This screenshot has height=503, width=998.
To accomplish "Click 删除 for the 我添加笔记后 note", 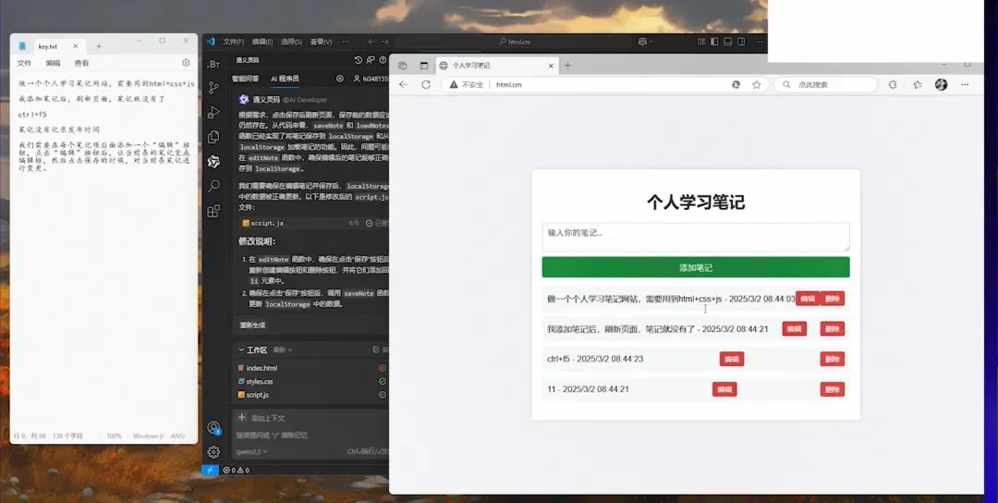I will (833, 328).
